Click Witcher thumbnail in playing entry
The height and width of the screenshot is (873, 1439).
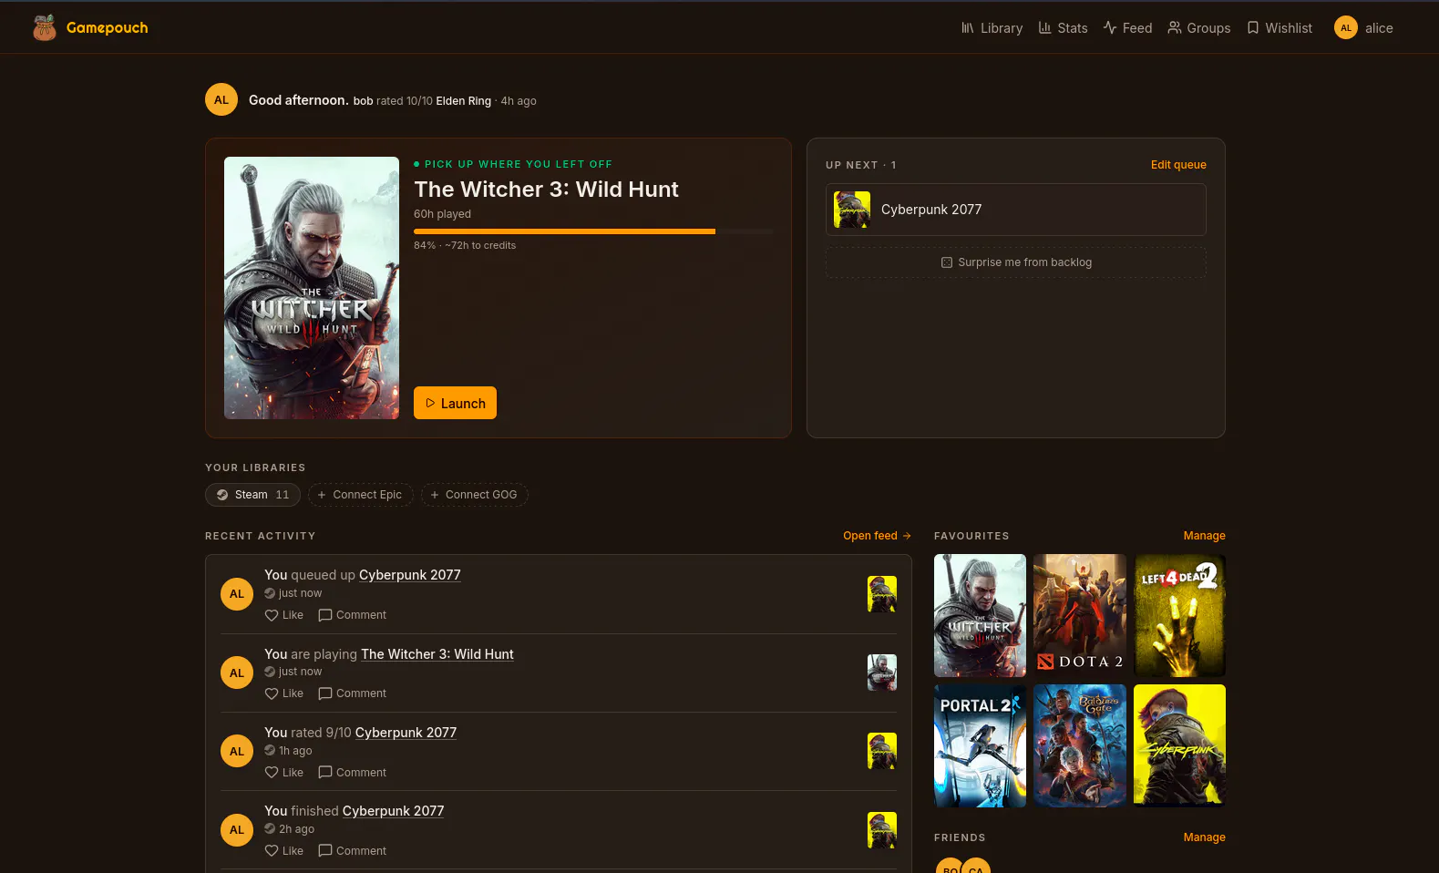[882, 673]
